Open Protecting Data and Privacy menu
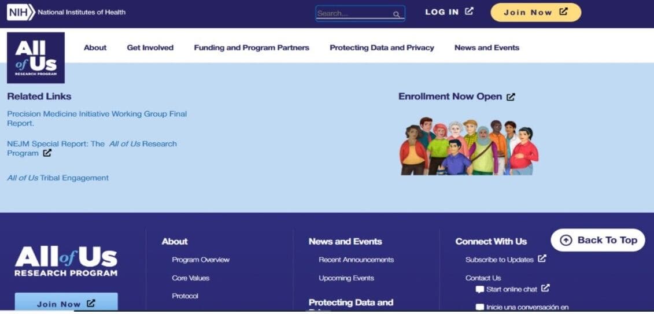The image size is (654, 314). 382,47
